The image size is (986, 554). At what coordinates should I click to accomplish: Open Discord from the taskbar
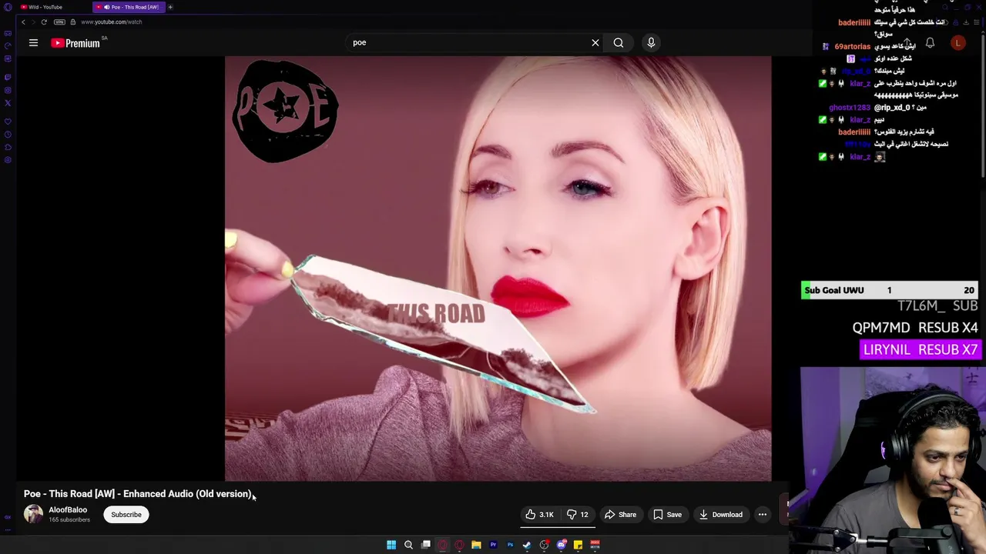click(562, 545)
